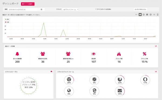Open the calendar picker beside the date range

pyautogui.click(x=41, y=9)
